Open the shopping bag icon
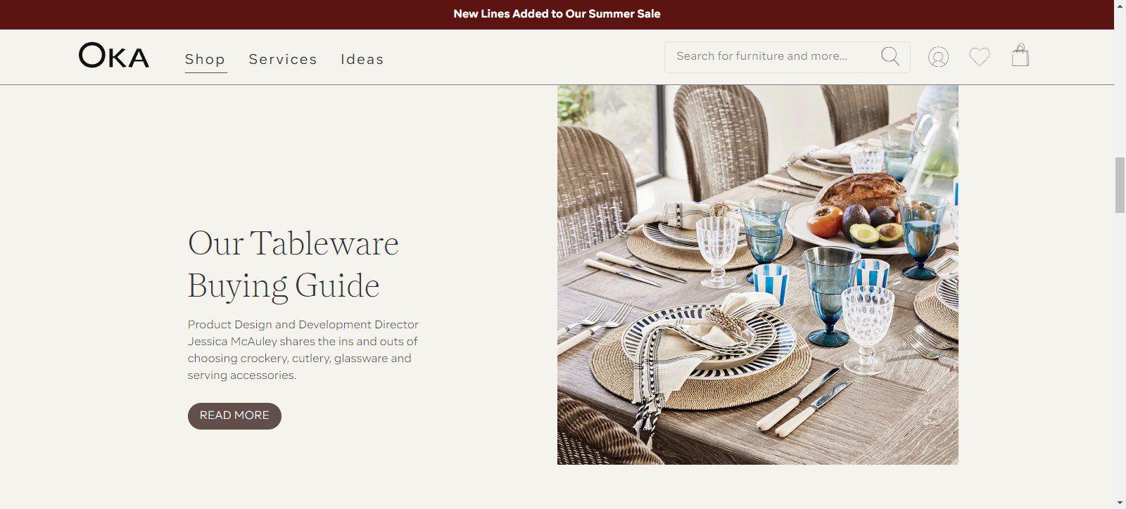This screenshot has width=1126, height=509. [x=1020, y=56]
